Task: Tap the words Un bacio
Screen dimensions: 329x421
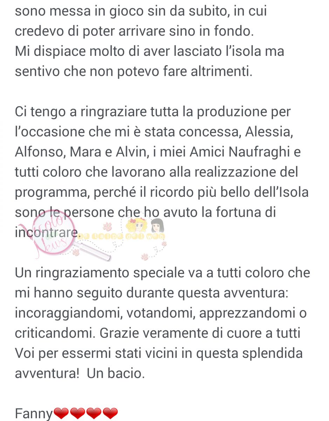Action: point(116,374)
